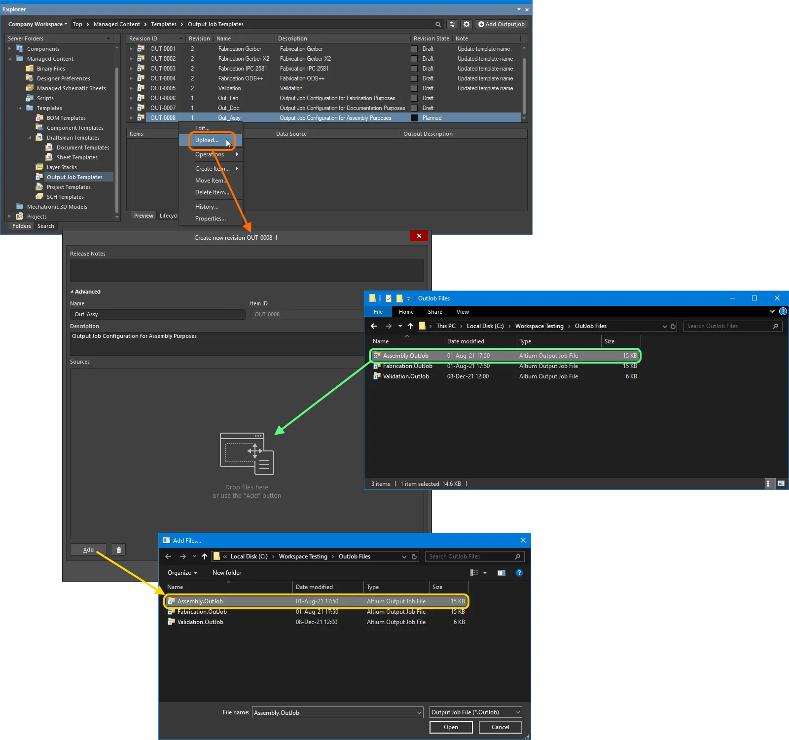Click the Name field containing Out_Assy

point(158,314)
